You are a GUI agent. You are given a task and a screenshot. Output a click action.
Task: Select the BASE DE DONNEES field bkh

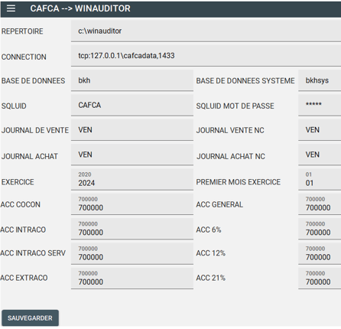pos(132,80)
